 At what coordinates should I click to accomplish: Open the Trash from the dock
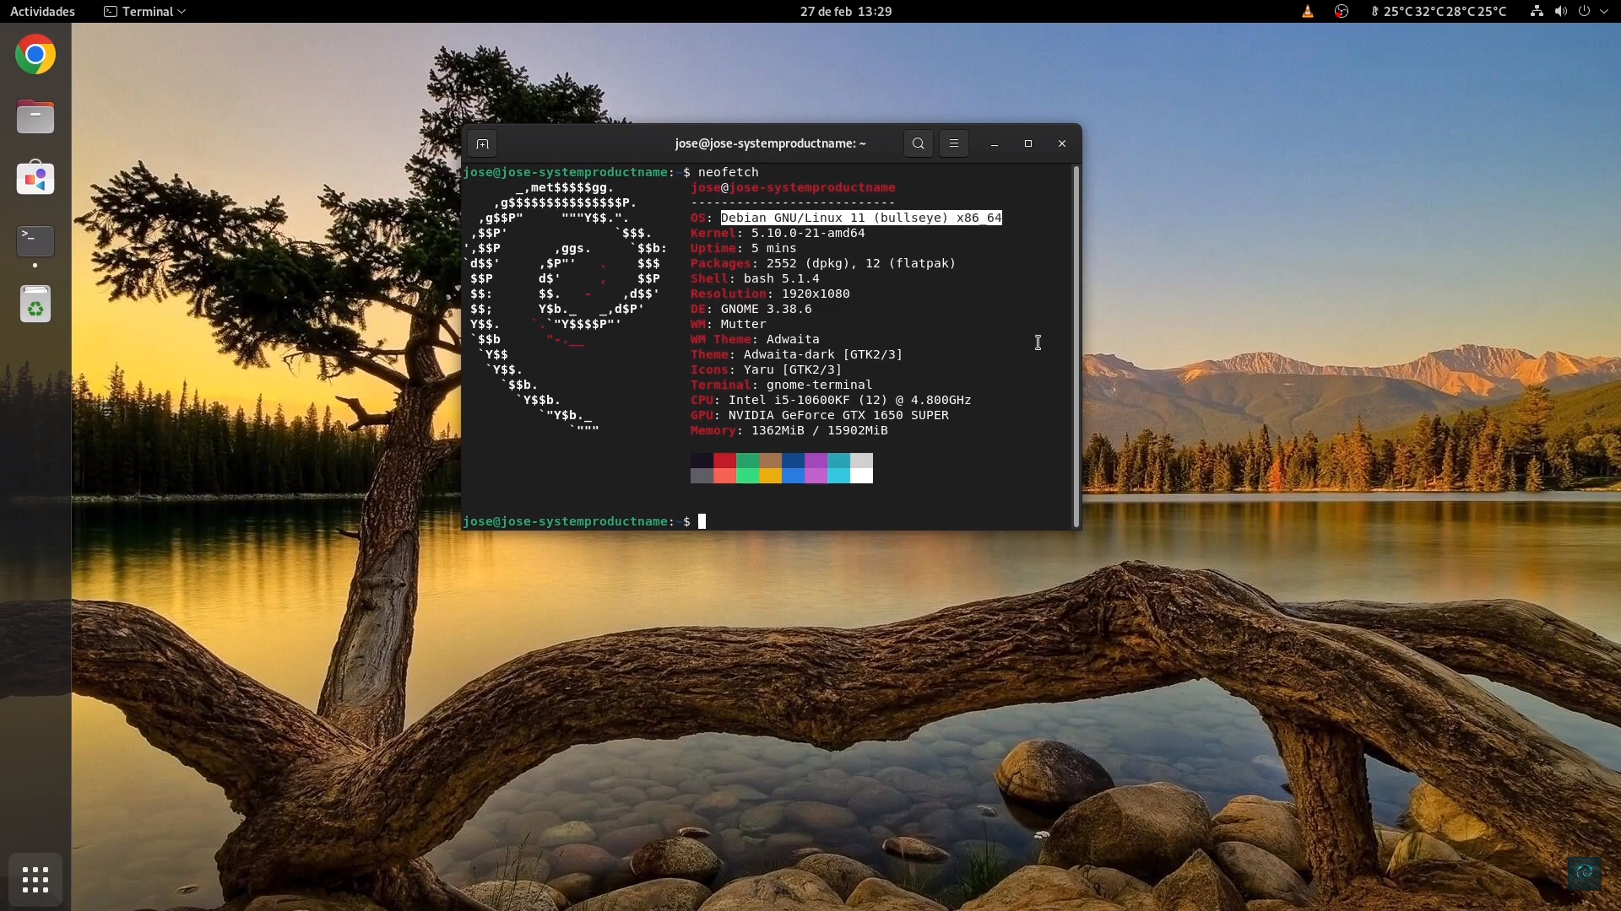click(x=35, y=305)
